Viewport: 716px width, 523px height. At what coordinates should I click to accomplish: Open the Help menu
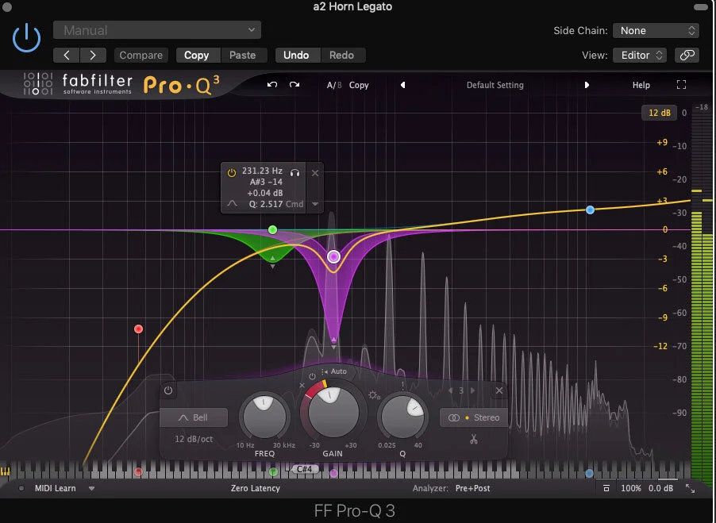(641, 86)
